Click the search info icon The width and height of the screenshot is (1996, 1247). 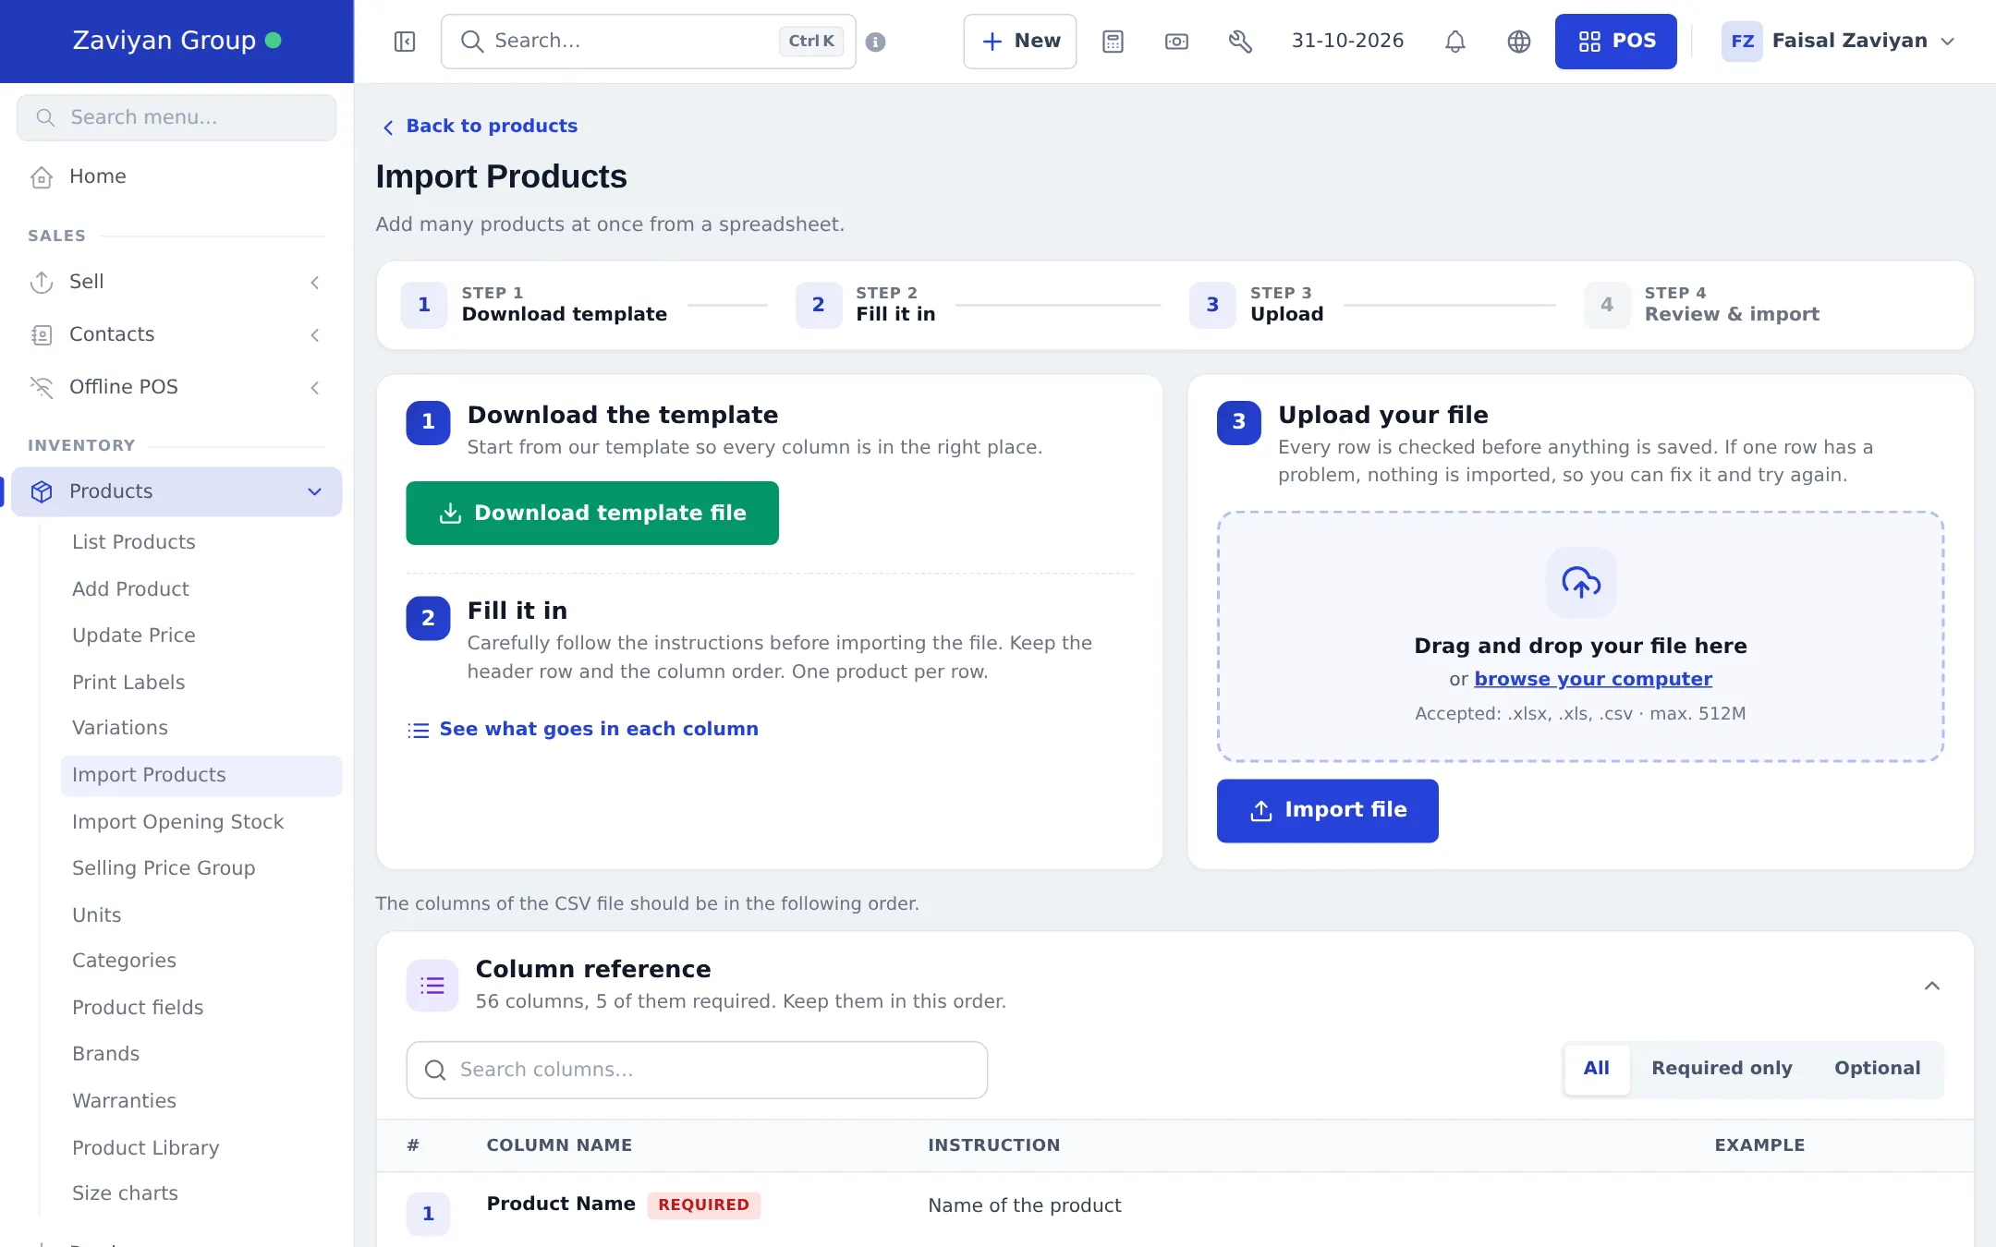pyautogui.click(x=876, y=42)
